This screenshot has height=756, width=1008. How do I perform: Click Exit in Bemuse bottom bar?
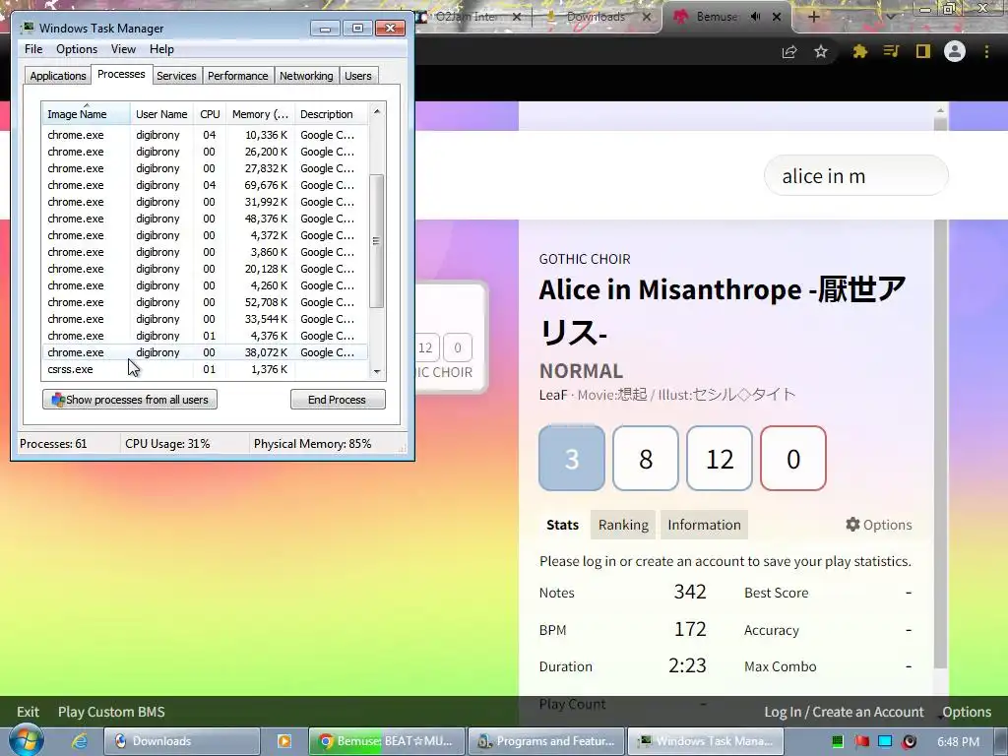[28, 712]
